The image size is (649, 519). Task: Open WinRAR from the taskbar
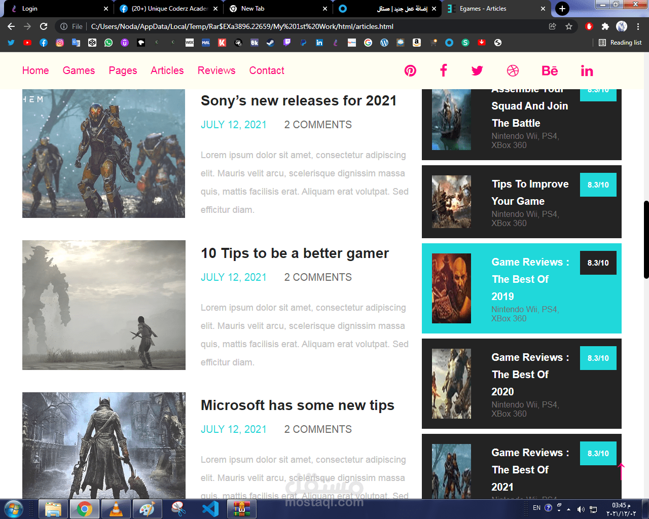(x=241, y=509)
